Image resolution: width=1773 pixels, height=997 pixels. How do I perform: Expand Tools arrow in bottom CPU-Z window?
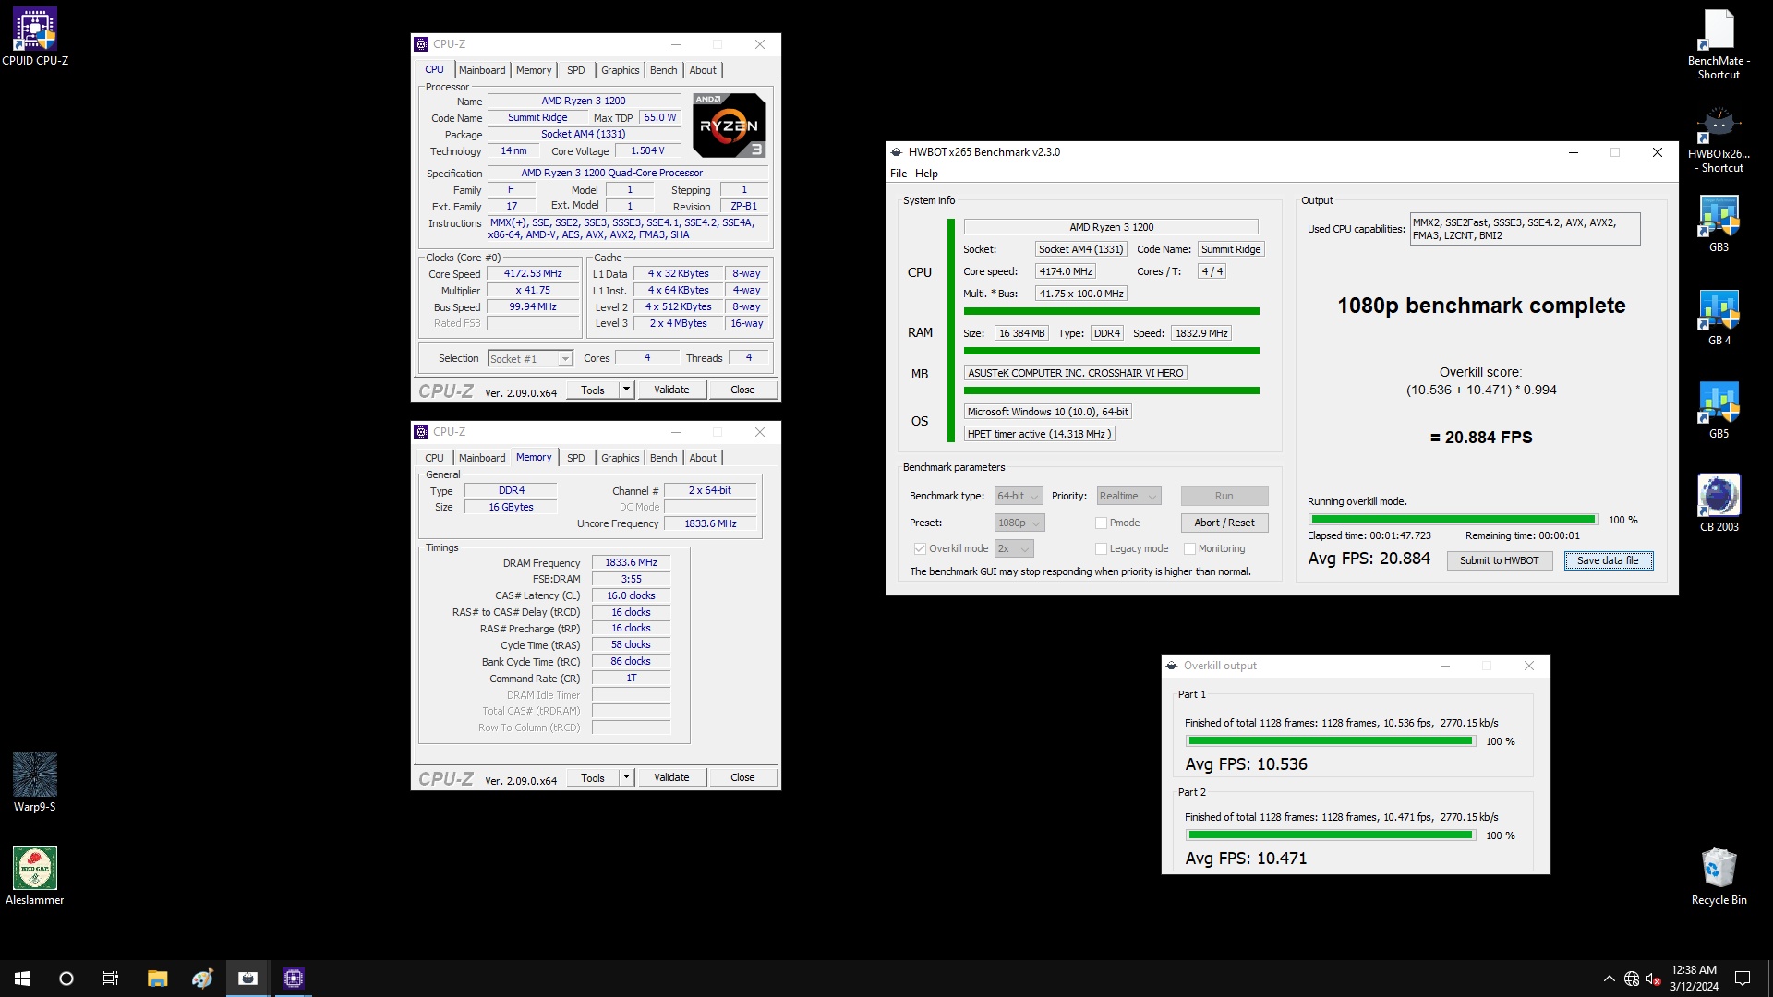click(626, 777)
